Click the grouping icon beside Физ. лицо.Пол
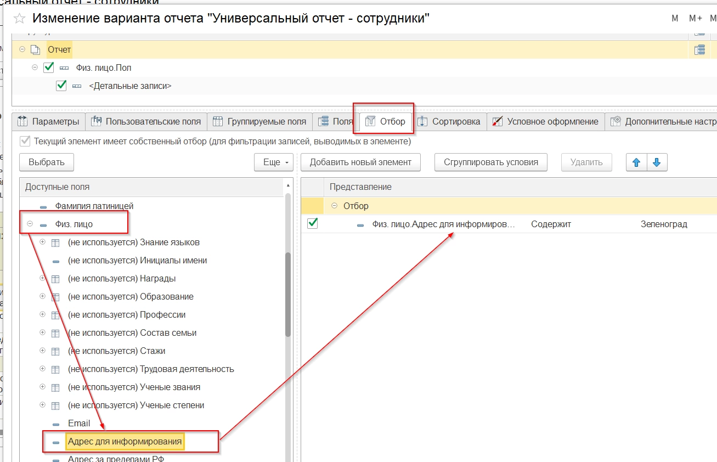This screenshot has height=462, width=717. (x=64, y=68)
